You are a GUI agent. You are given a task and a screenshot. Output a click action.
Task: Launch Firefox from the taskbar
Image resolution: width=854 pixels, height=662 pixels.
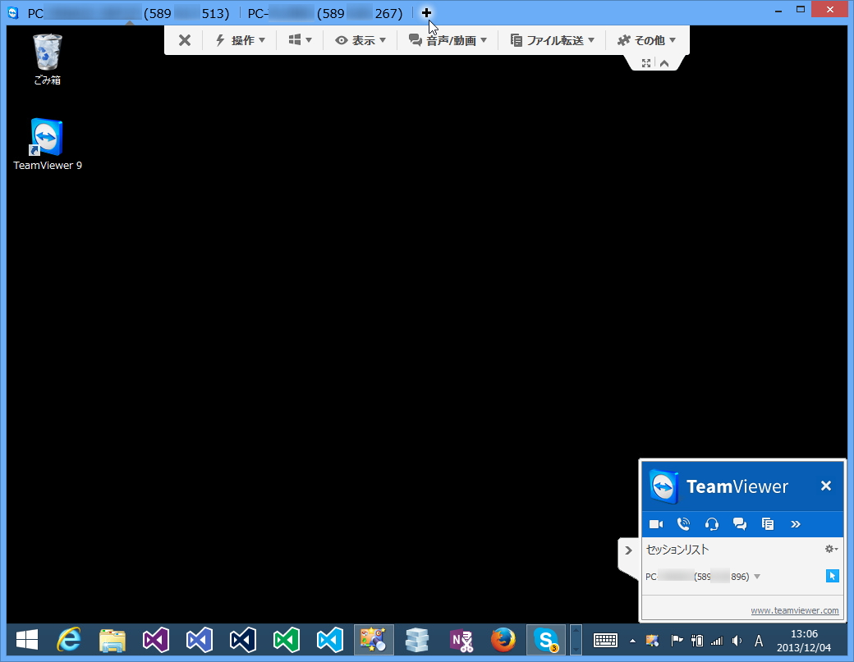(503, 640)
